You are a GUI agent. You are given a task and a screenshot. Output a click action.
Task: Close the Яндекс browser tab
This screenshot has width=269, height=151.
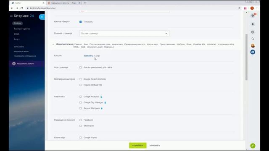pos(79,3)
